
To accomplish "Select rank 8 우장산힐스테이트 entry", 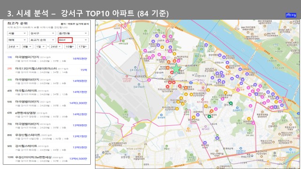I will [47, 137].
